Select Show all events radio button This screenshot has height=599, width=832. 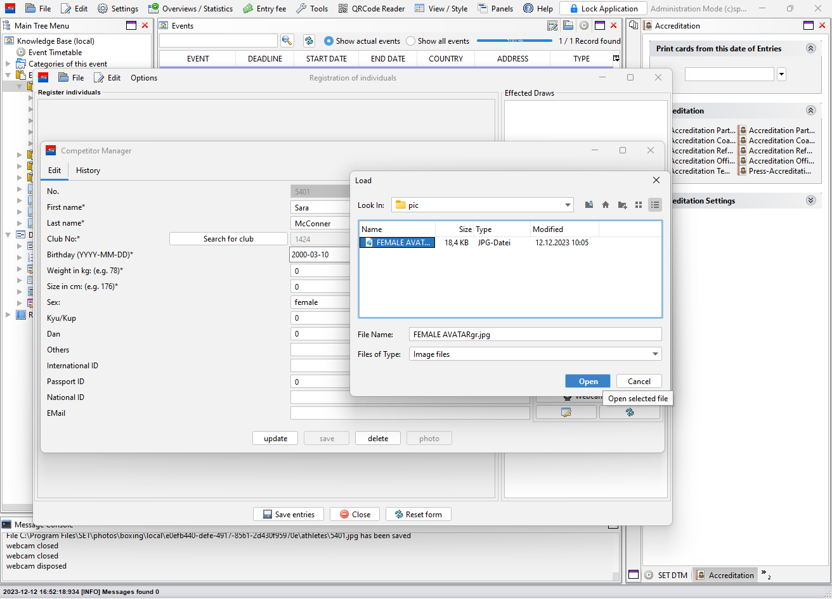click(411, 41)
